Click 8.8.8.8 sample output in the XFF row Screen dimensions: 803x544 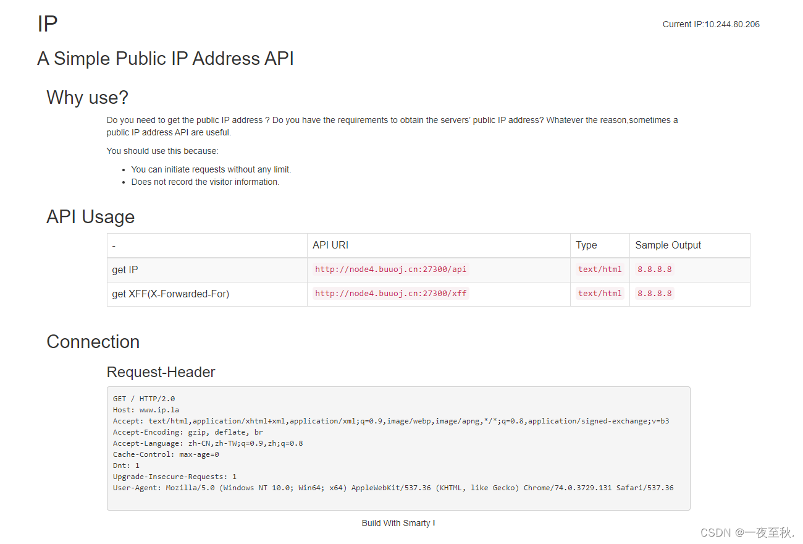click(x=654, y=294)
